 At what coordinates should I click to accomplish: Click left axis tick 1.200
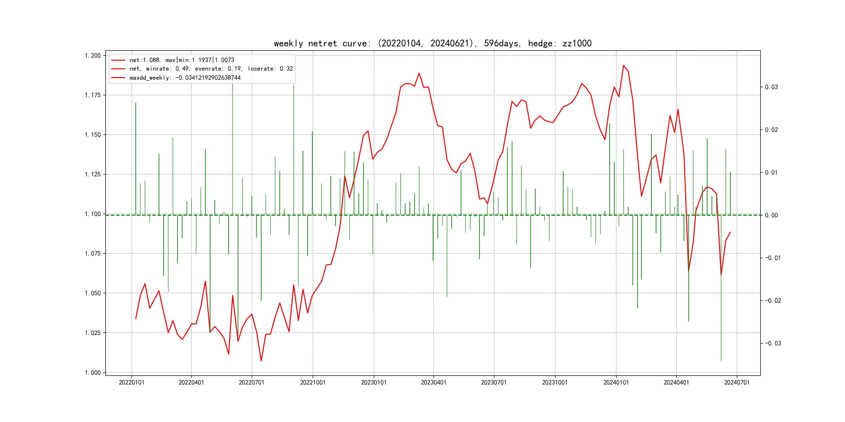[x=93, y=56]
